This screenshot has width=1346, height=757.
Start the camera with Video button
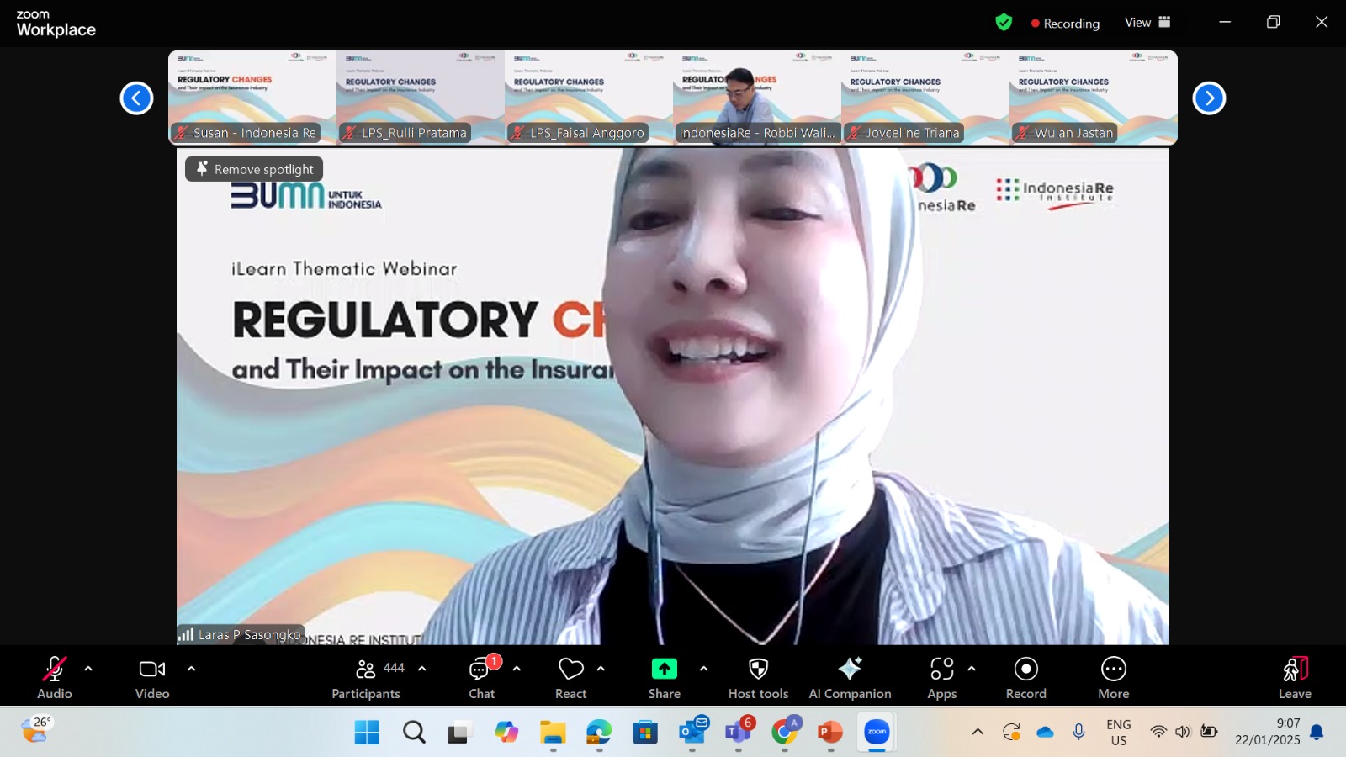[152, 677]
